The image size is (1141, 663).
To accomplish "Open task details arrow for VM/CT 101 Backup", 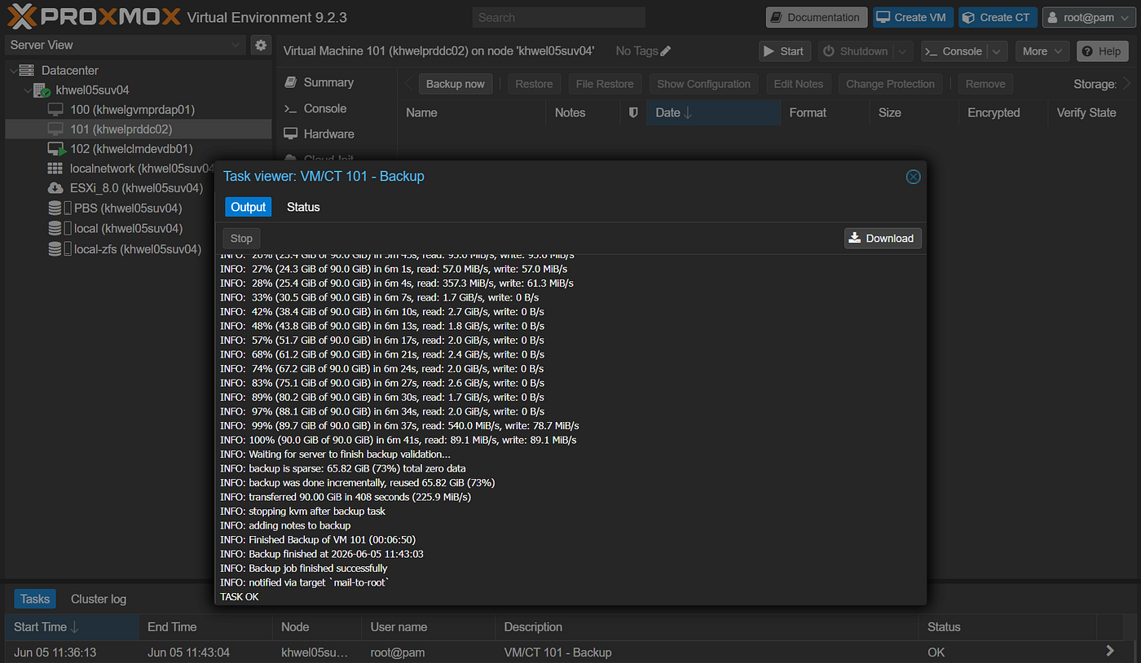I will pyautogui.click(x=1109, y=652).
